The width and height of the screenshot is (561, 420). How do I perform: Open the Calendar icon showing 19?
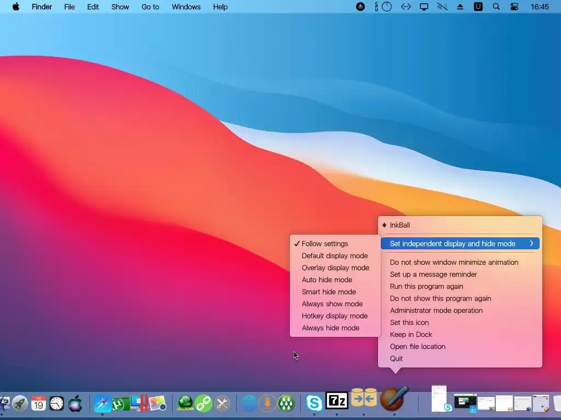[39, 404]
